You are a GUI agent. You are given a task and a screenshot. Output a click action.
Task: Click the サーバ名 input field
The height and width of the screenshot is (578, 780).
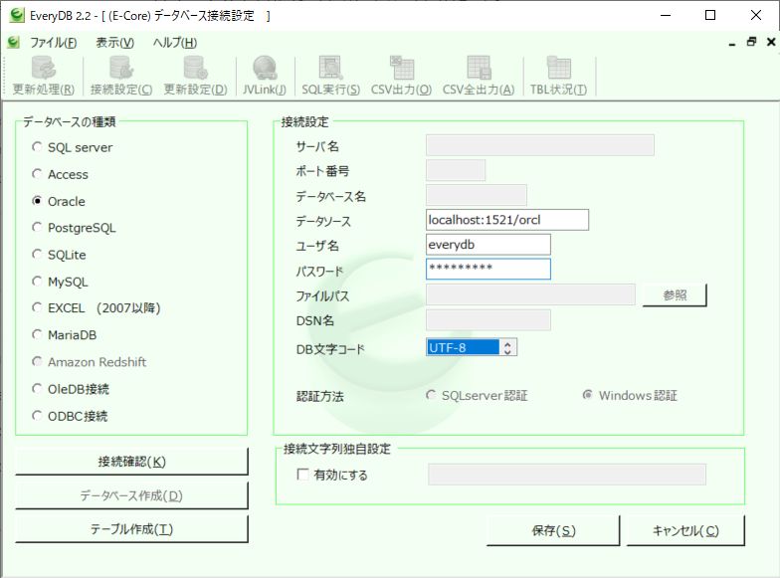[540, 145]
